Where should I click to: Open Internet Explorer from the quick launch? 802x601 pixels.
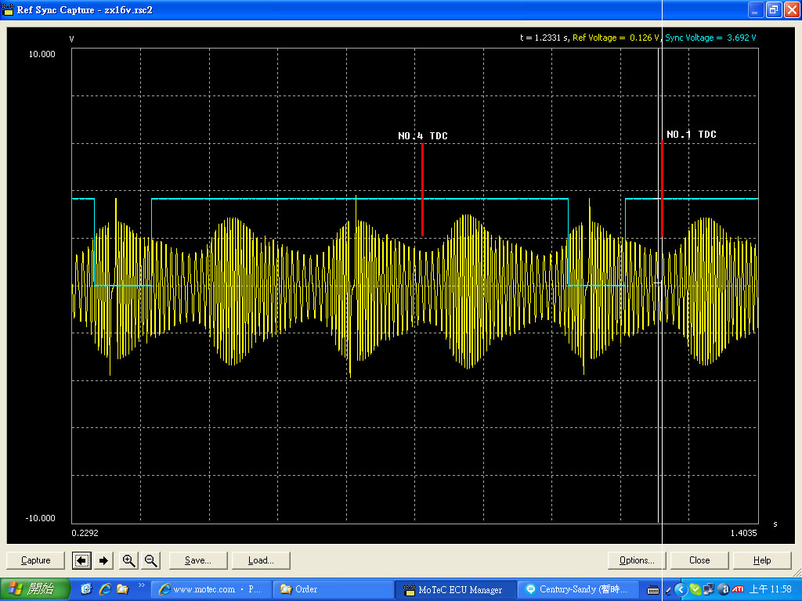104,589
